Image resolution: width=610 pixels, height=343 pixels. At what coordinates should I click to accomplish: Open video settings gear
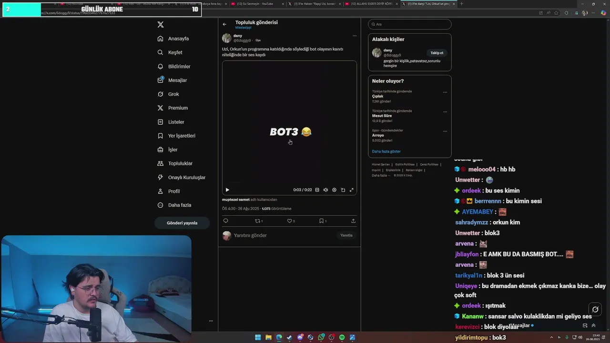[x=334, y=190]
